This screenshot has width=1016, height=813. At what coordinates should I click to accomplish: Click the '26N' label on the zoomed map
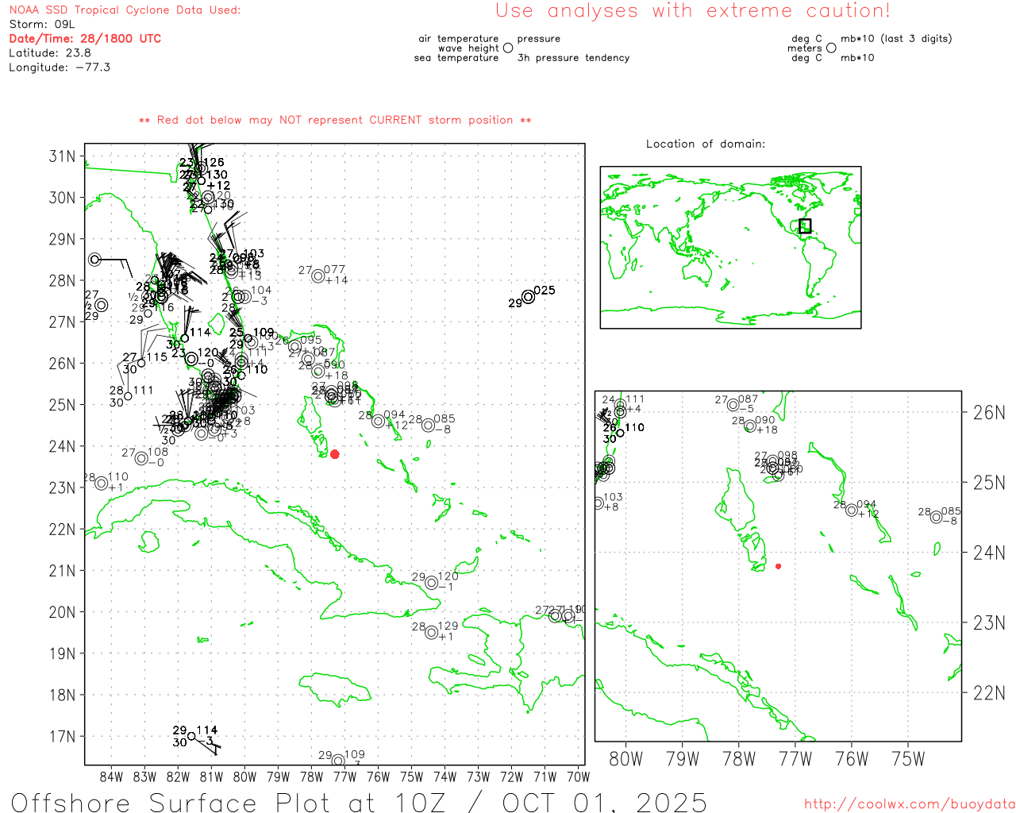point(990,412)
